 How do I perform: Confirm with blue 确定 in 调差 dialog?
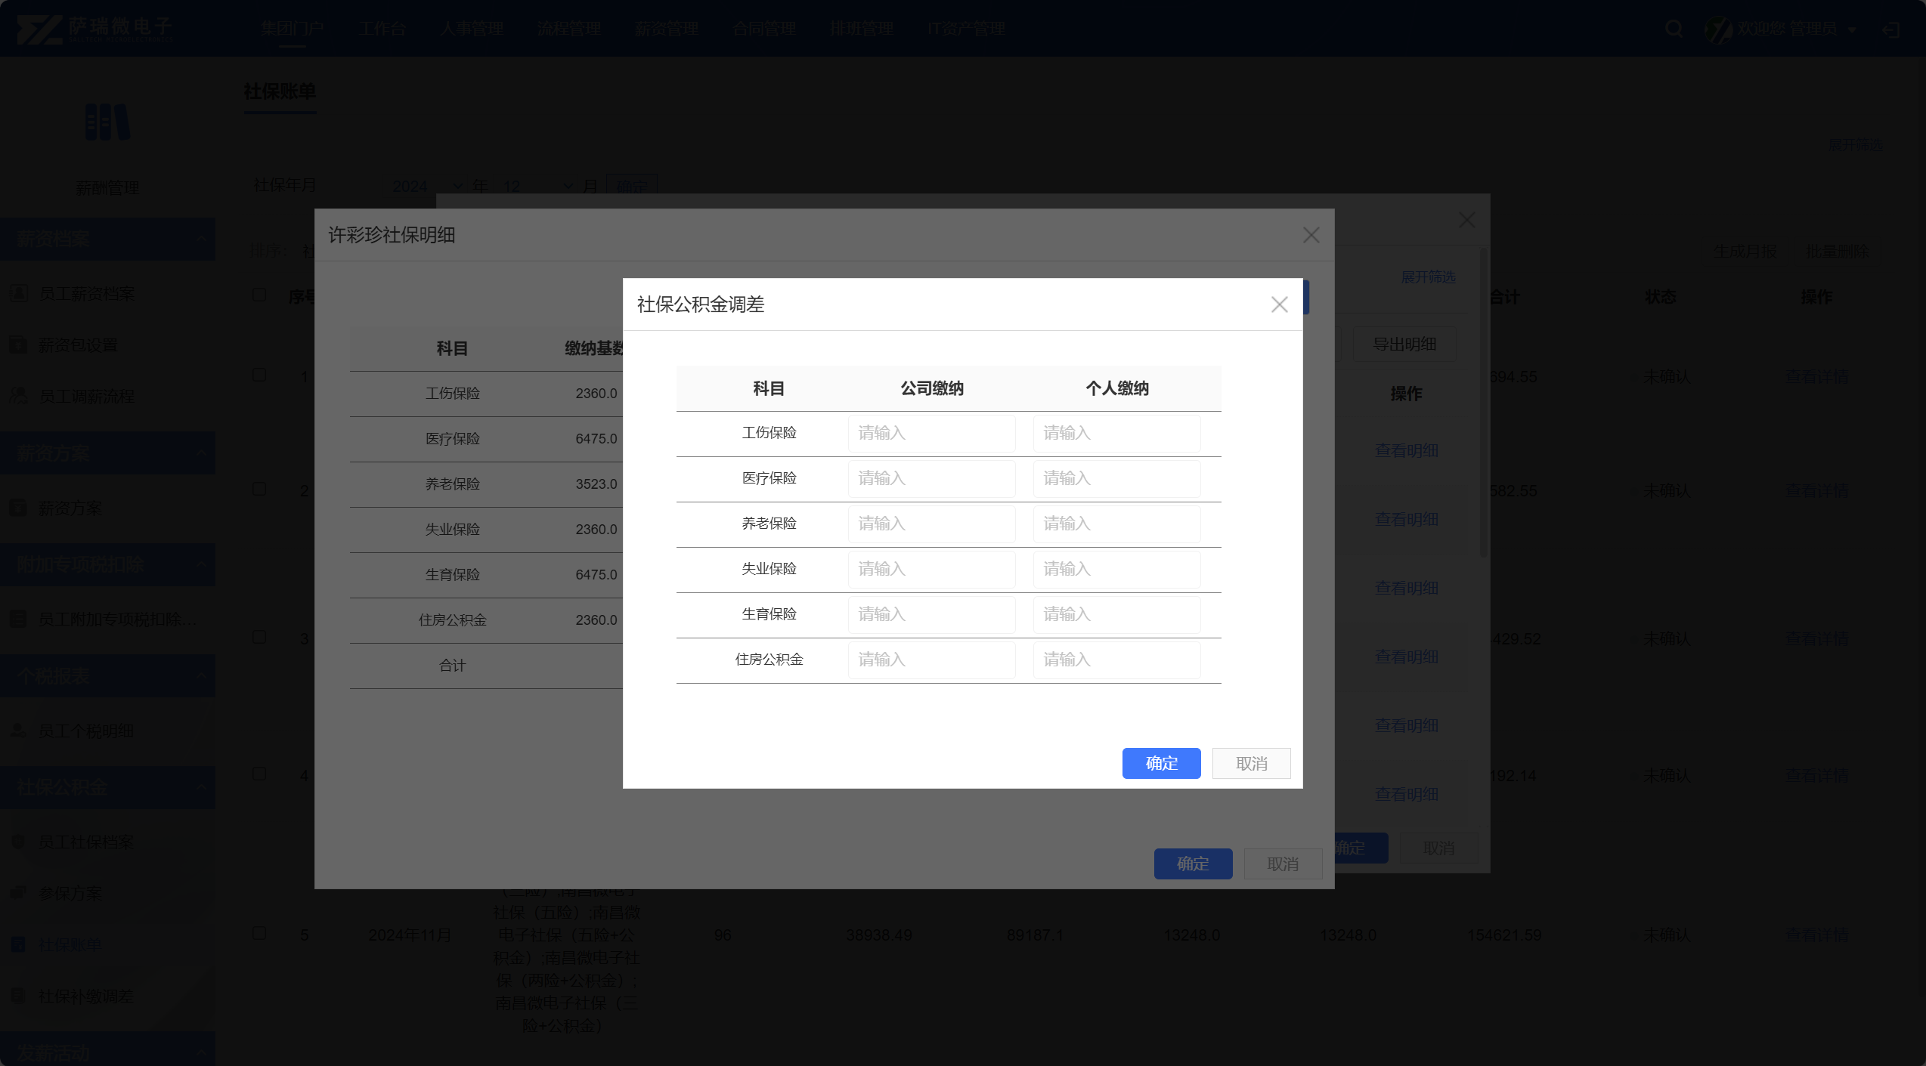(1161, 763)
